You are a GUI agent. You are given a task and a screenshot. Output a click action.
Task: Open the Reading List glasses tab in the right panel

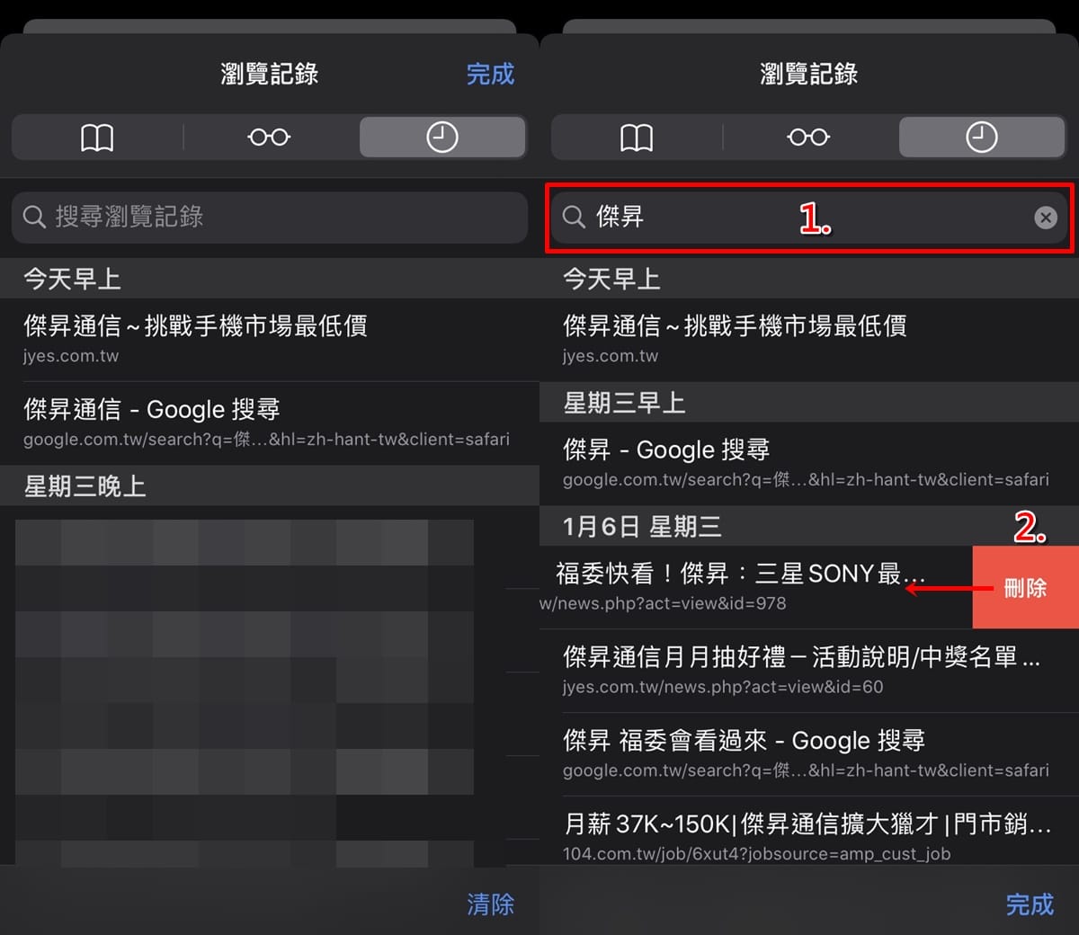pyautogui.click(x=808, y=138)
